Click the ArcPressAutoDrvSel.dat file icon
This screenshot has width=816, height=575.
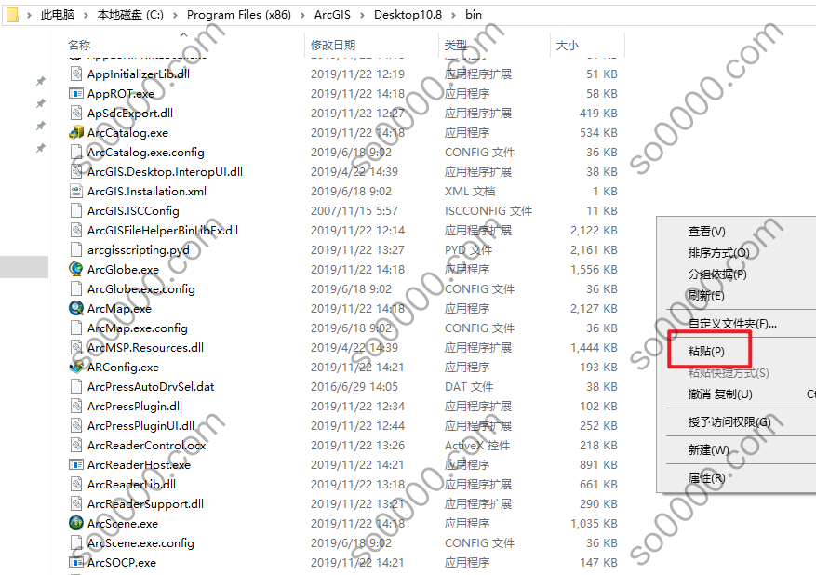[x=76, y=387]
